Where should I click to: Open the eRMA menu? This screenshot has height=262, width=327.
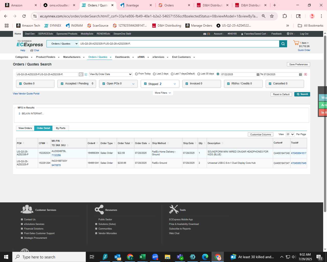[x=143, y=57]
